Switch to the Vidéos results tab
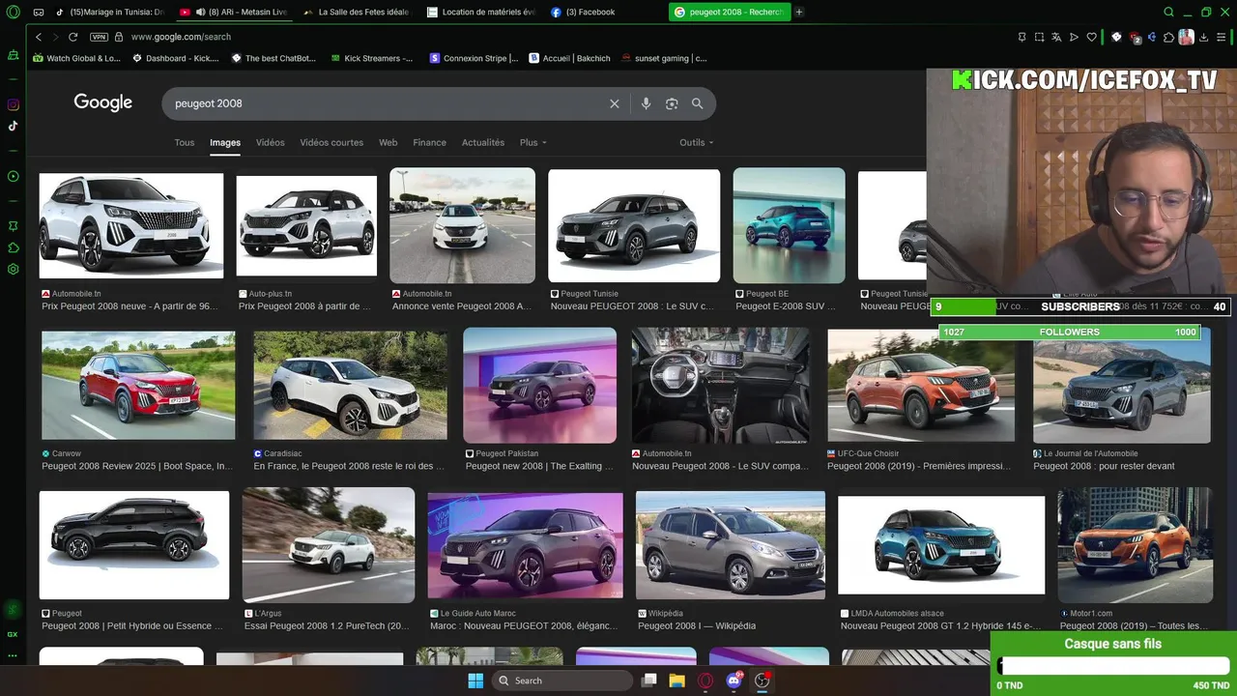 [271, 142]
